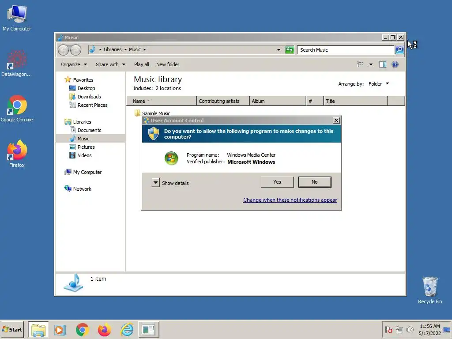This screenshot has height=339, width=452.
Task: Sort by the Name column header
Action: click(x=161, y=101)
